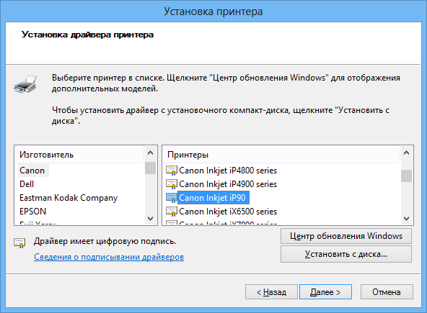Click the printer icon beside the instructions

(25, 84)
